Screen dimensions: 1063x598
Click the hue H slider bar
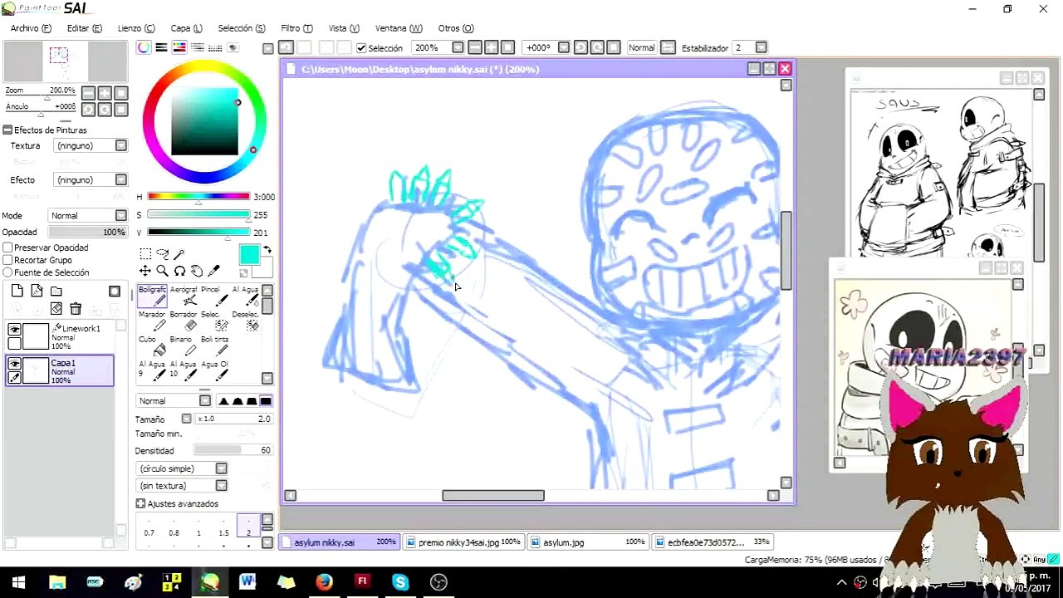[x=198, y=197]
